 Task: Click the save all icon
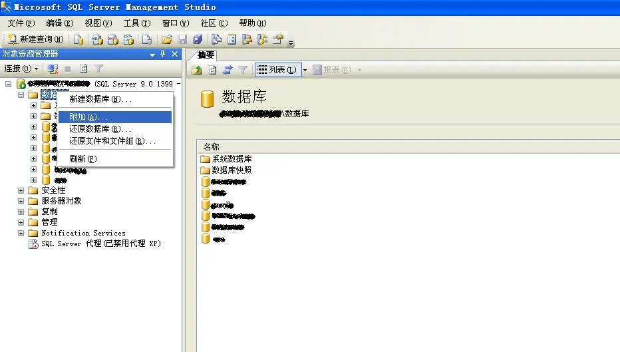pyautogui.click(x=198, y=39)
